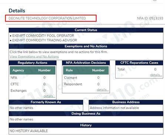
Task: Click Number column header in Regulatory Actions
Action: pos(44,70)
